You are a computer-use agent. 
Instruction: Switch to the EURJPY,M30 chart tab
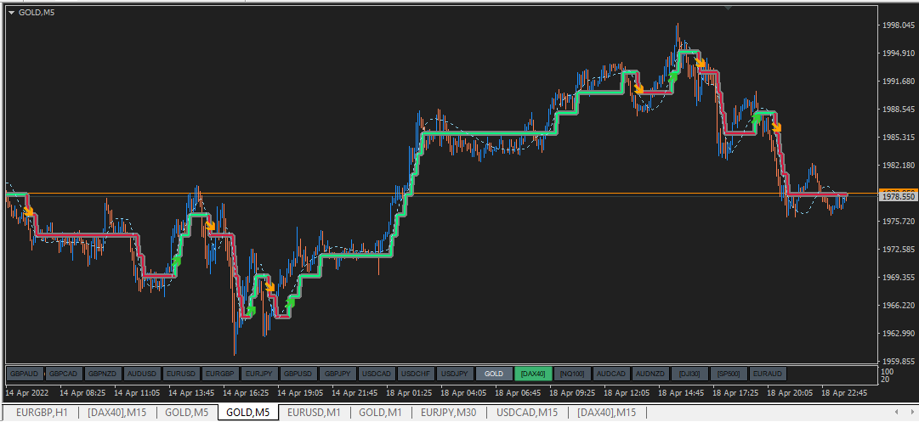(x=448, y=413)
